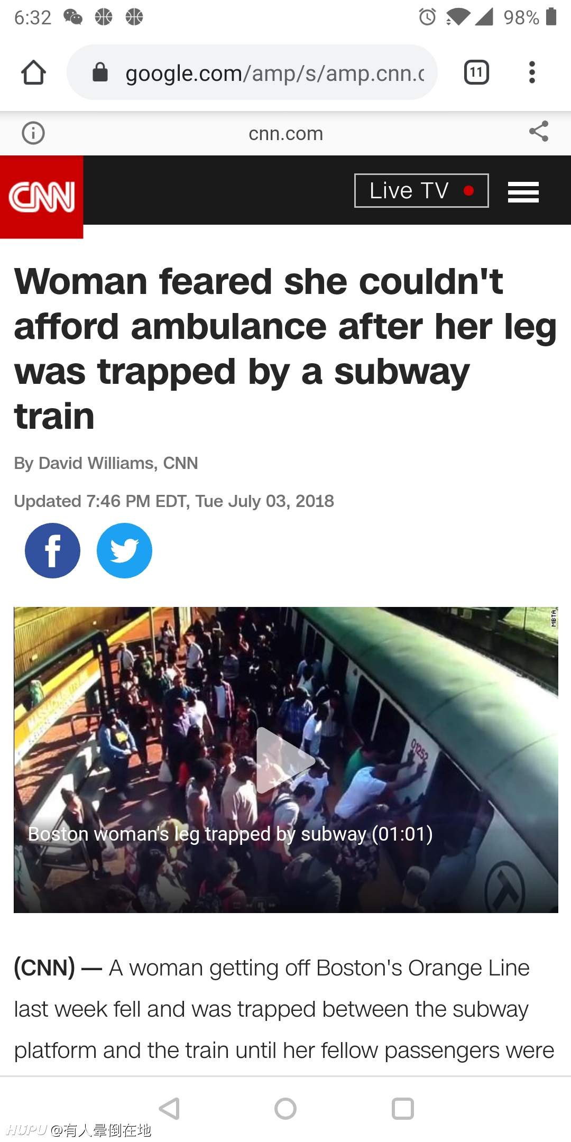Share the article on Twitter

[x=124, y=550]
